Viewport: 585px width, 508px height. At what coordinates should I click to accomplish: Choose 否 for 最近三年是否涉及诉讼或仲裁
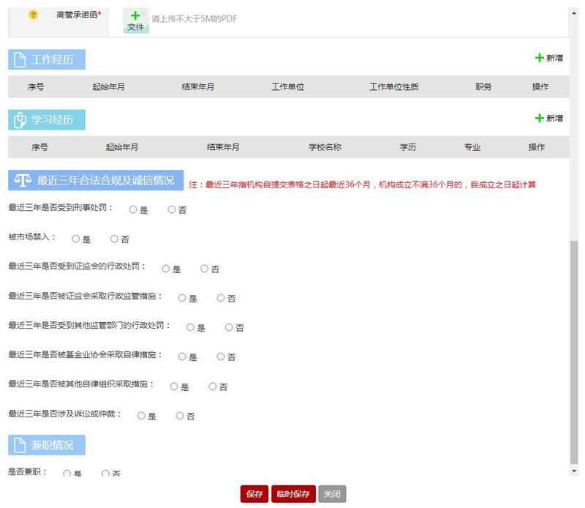pos(180,416)
